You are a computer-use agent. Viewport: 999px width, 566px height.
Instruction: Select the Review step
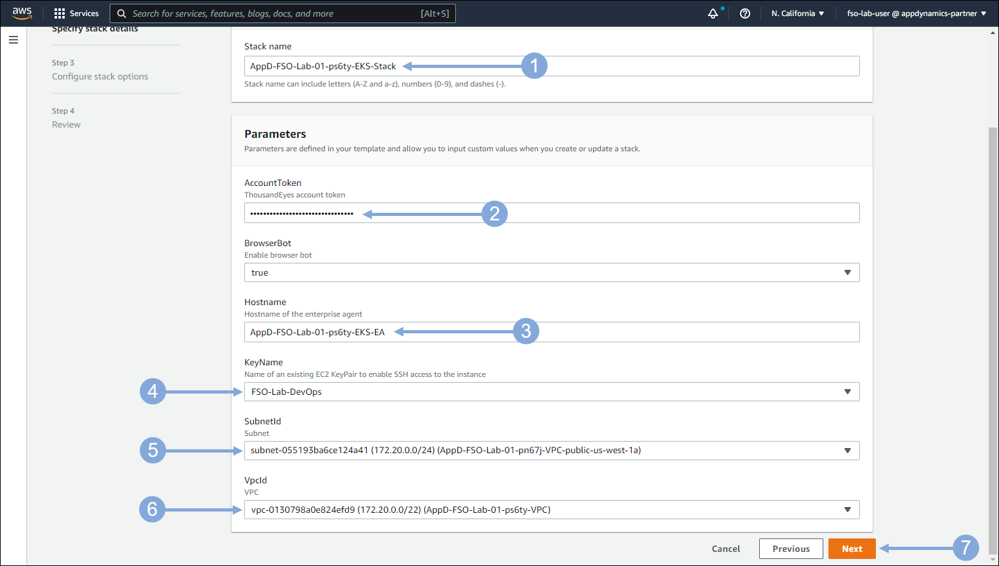pyautogui.click(x=66, y=124)
